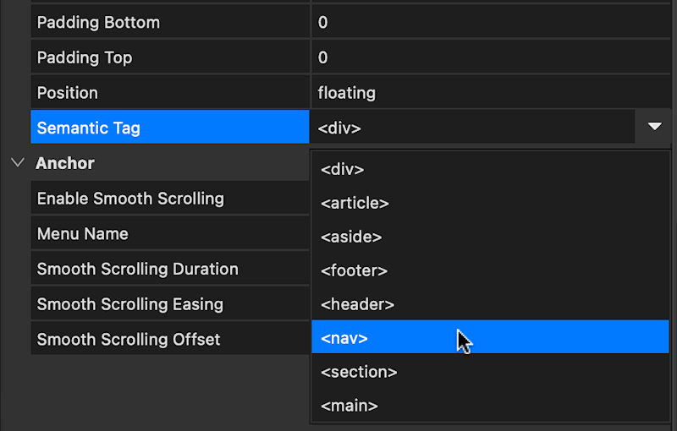Select the Semantic Tag property row
This screenshot has height=431, width=677.
[x=170, y=128]
